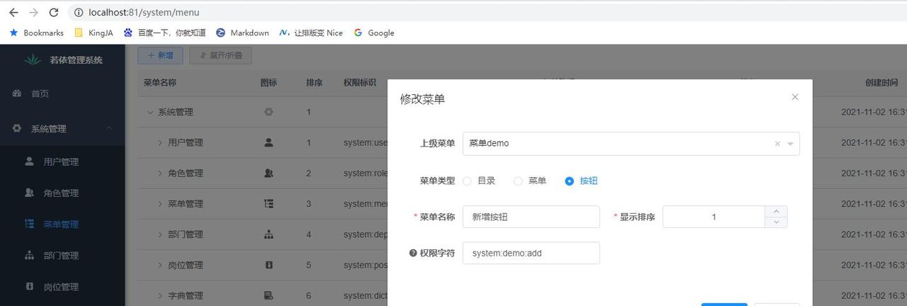Open the 上级菜单 dropdown arrow
Image resolution: width=907 pixels, height=306 pixels.
[791, 144]
